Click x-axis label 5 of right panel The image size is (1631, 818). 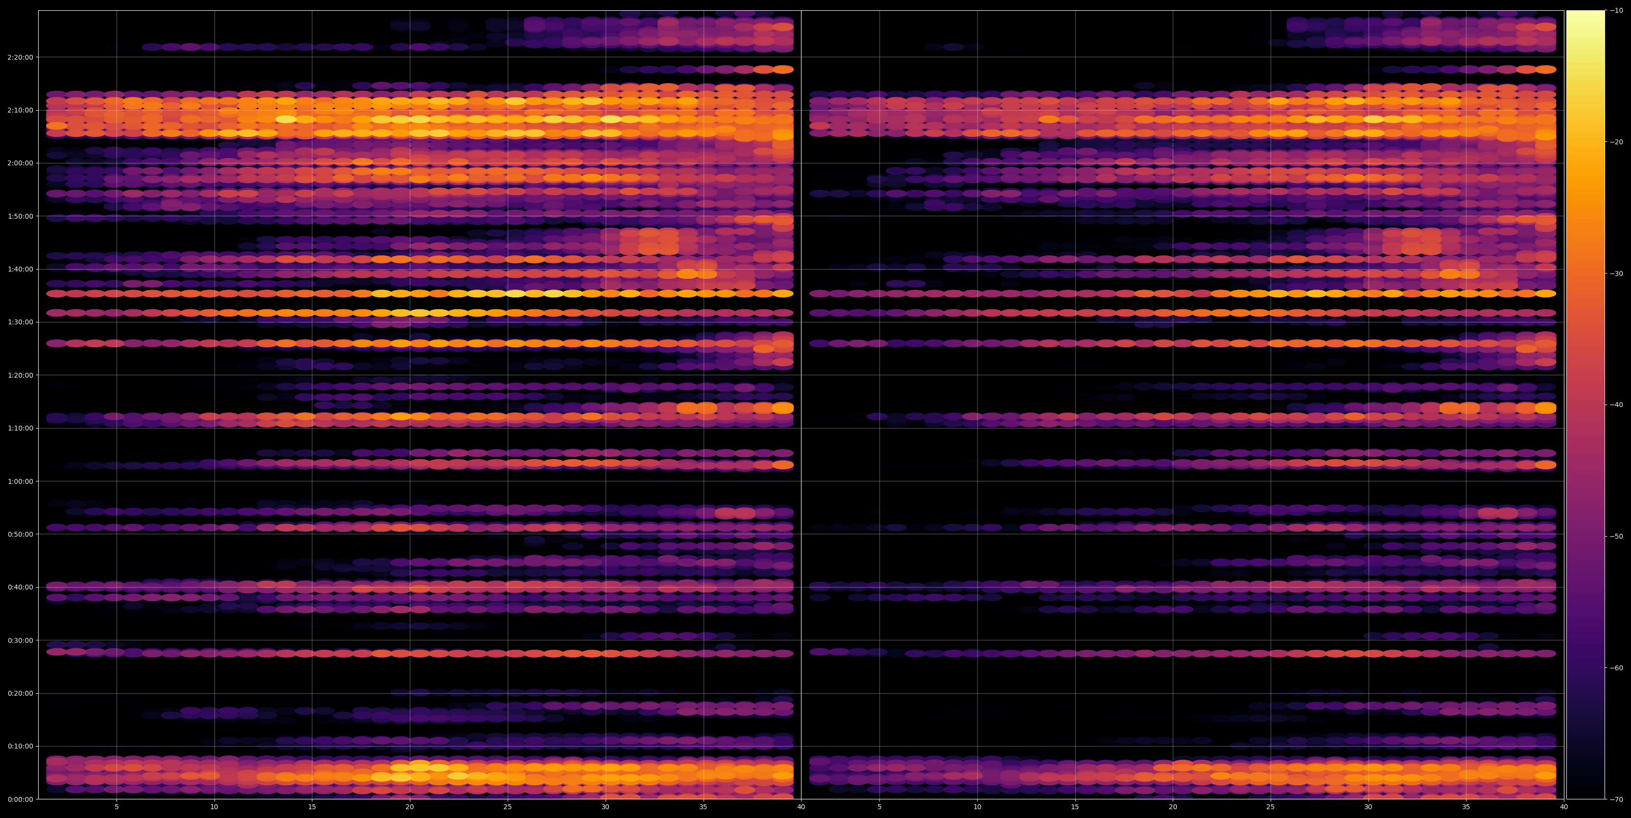pos(879,807)
